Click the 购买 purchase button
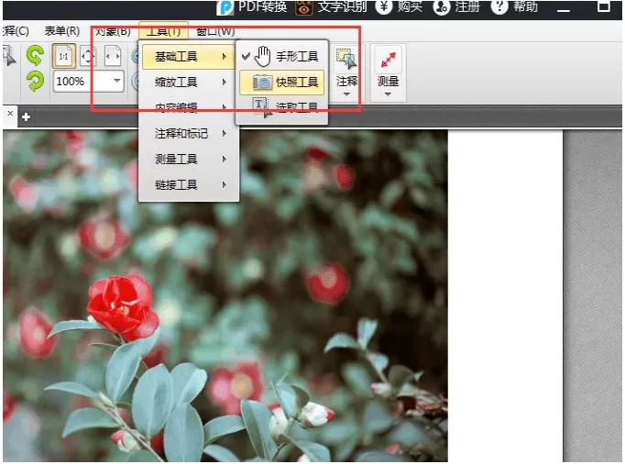Screen dimensions: 625x464 [x=399, y=7]
